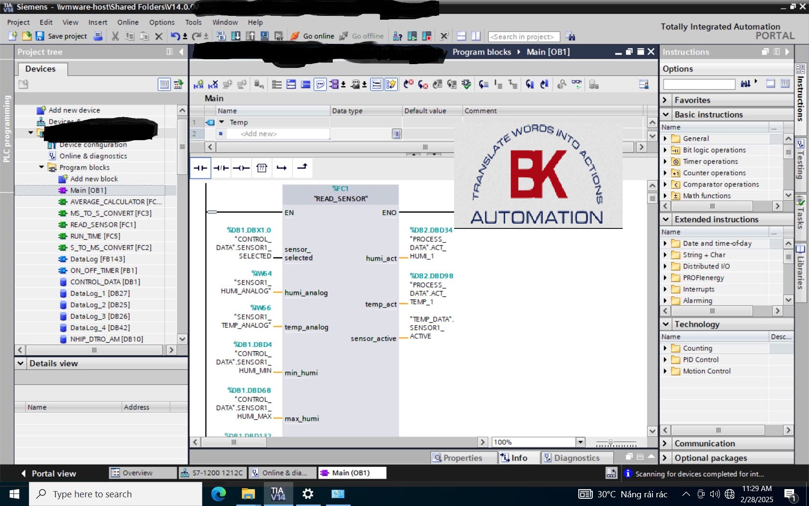This screenshot has height=506, width=809.
Task: Insert normally closed contact instruction
Action: (x=221, y=168)
